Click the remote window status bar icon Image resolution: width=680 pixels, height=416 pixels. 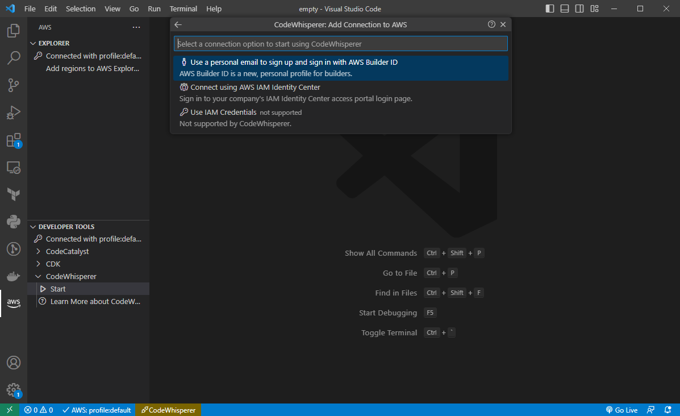[x=10, y=410]
